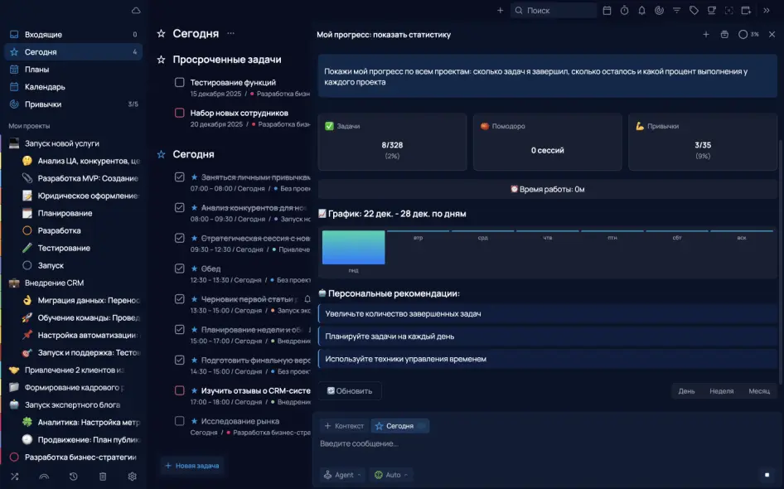Check the 'Тестирование функций' task checkbox
The image size is (784, 489).
(179, 82)
